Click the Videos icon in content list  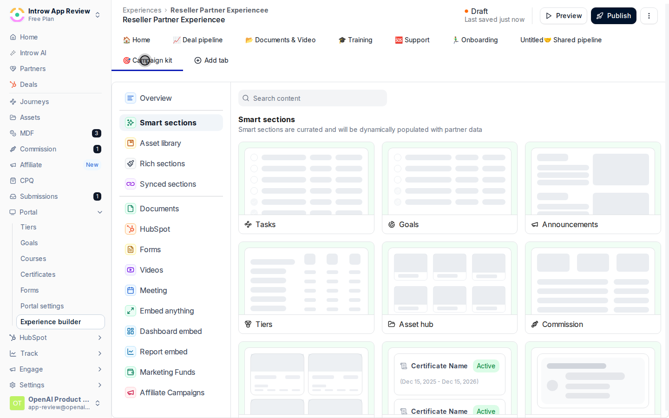[131, 270]
